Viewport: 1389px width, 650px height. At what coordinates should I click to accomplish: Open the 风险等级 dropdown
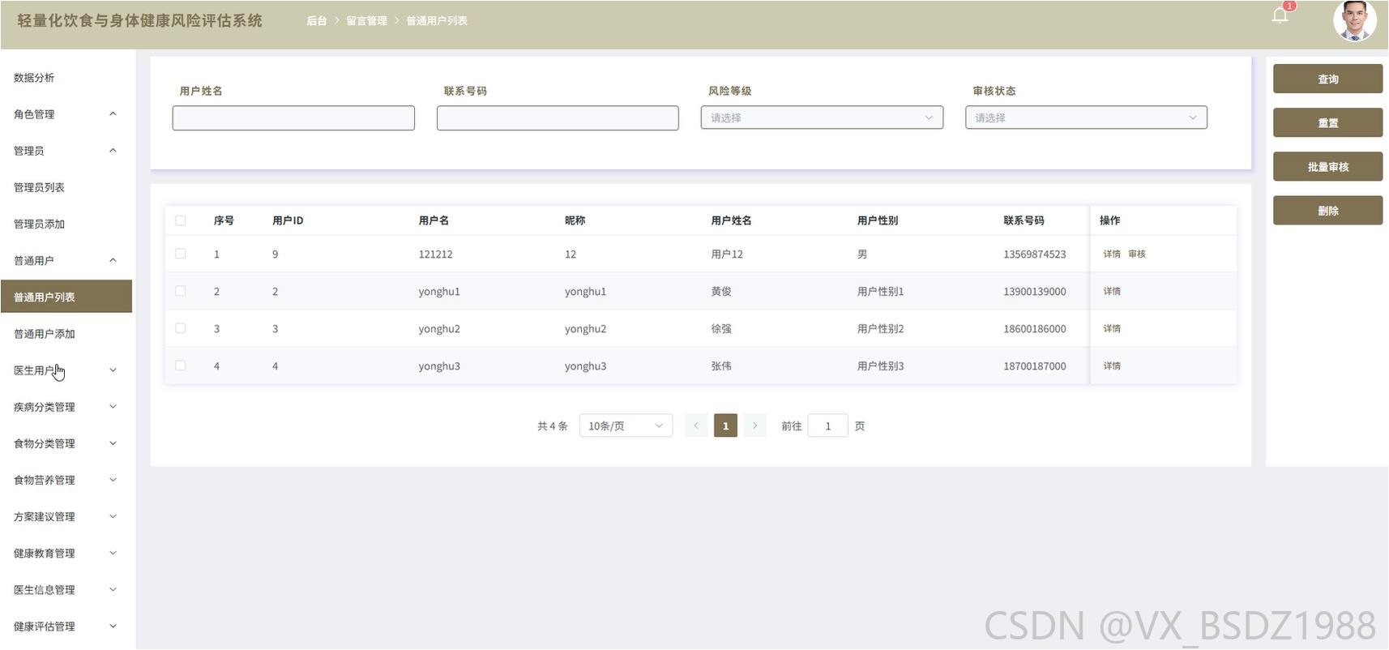tap(822, 118)
